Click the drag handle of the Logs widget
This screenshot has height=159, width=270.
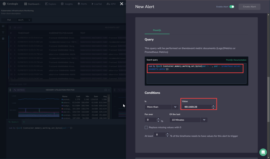point(10,27)
